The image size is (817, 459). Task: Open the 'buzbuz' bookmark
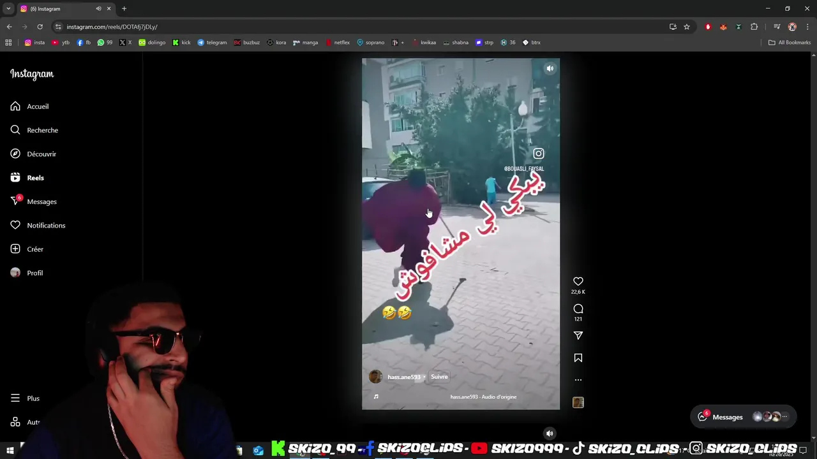click(246, 43)
